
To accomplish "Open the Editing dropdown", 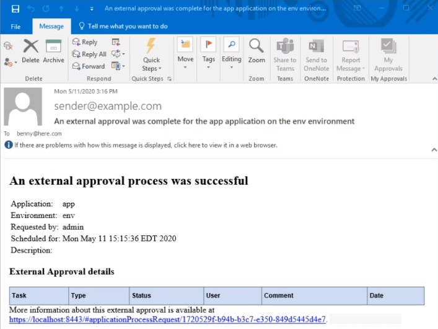I will (231, 54).
